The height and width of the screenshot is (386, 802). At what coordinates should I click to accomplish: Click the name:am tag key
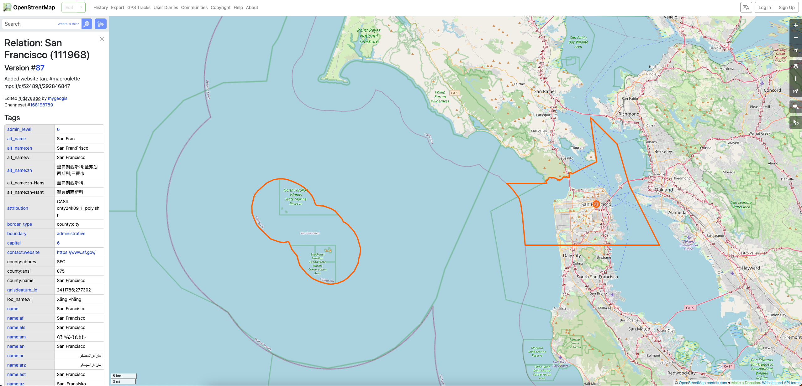pyautogui.click(x=16, y=337)
